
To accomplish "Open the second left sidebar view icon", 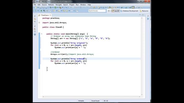I will pos(35,19).
